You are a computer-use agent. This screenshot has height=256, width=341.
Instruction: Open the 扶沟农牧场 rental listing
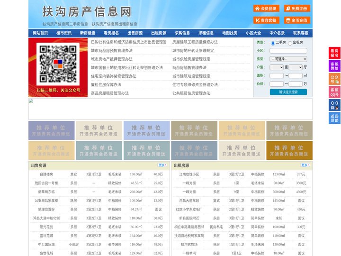click(x=189, y=245)
